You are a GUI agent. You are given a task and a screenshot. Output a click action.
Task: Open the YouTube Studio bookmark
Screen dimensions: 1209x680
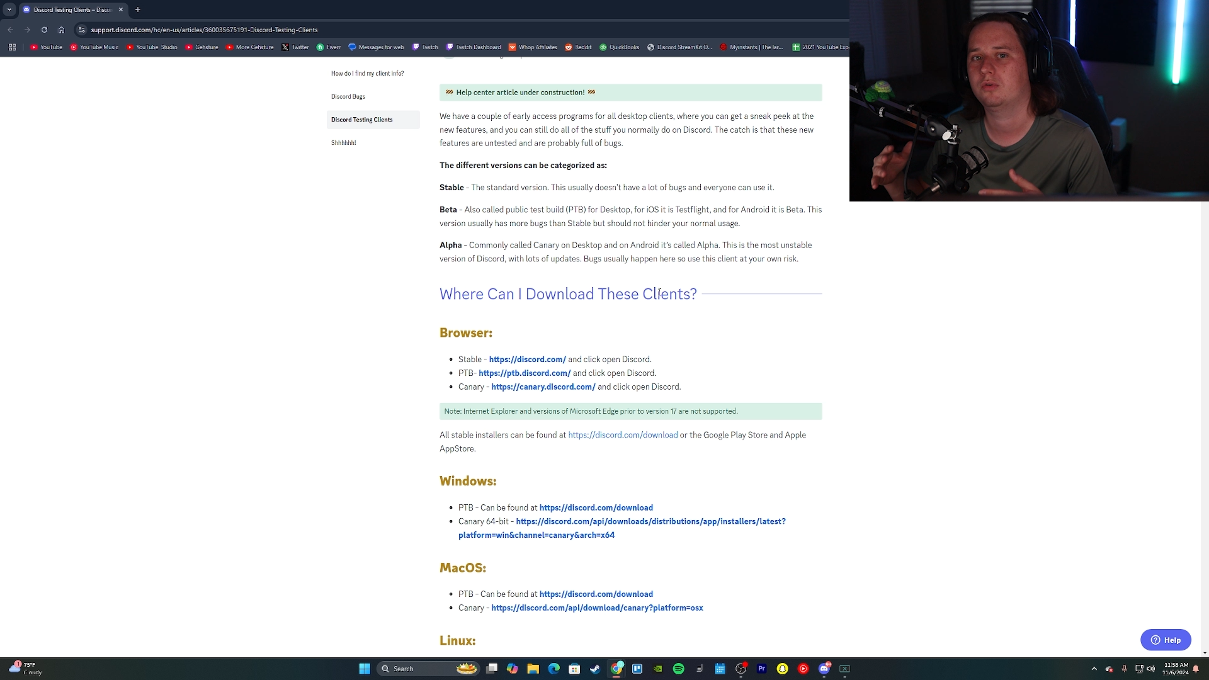[x=152, y=47]
